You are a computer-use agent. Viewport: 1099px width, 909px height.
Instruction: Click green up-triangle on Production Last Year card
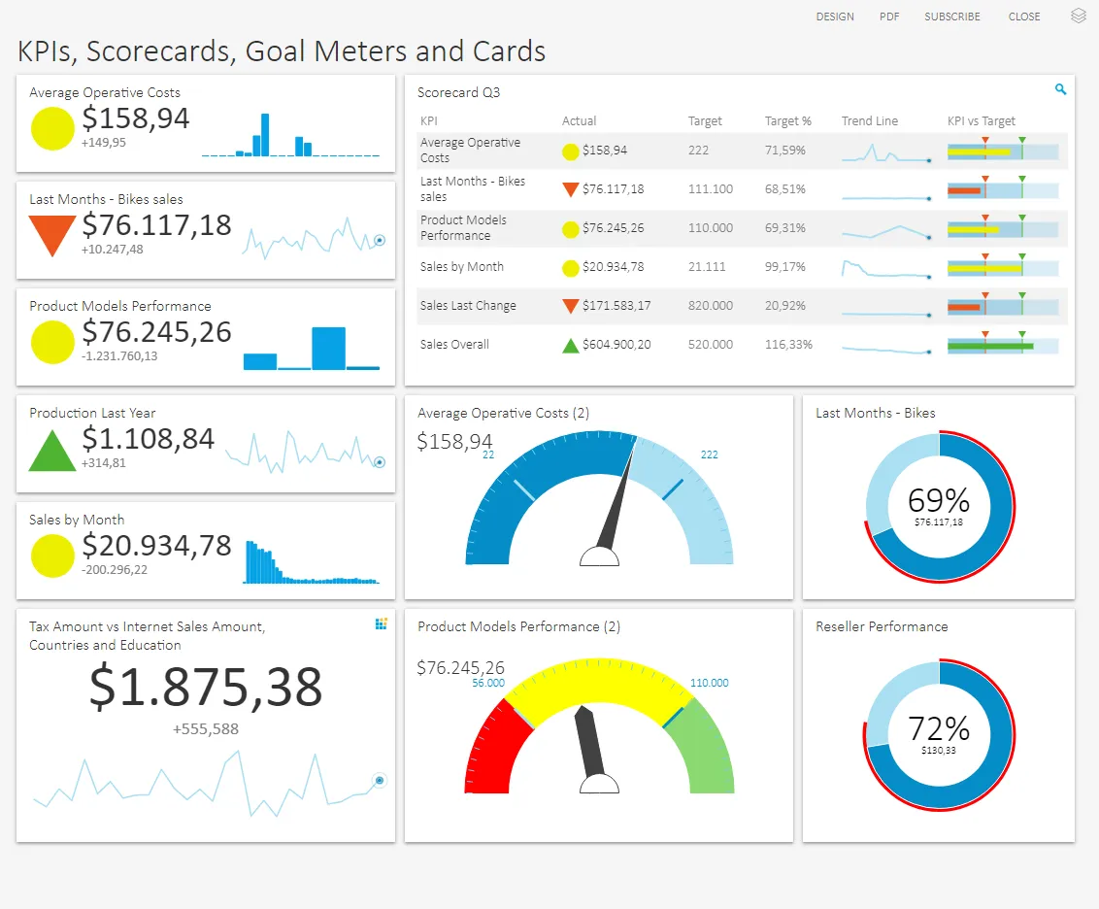52,451
